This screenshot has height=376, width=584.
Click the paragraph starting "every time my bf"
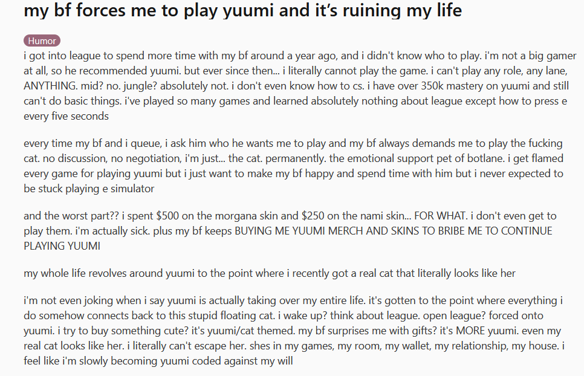point(293,166)
